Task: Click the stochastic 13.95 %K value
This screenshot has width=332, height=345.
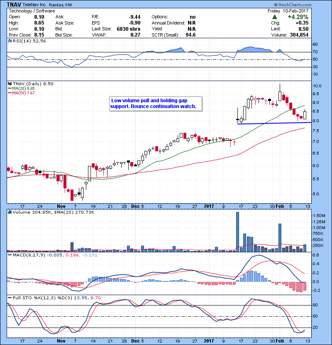Action: coord(81,298)
